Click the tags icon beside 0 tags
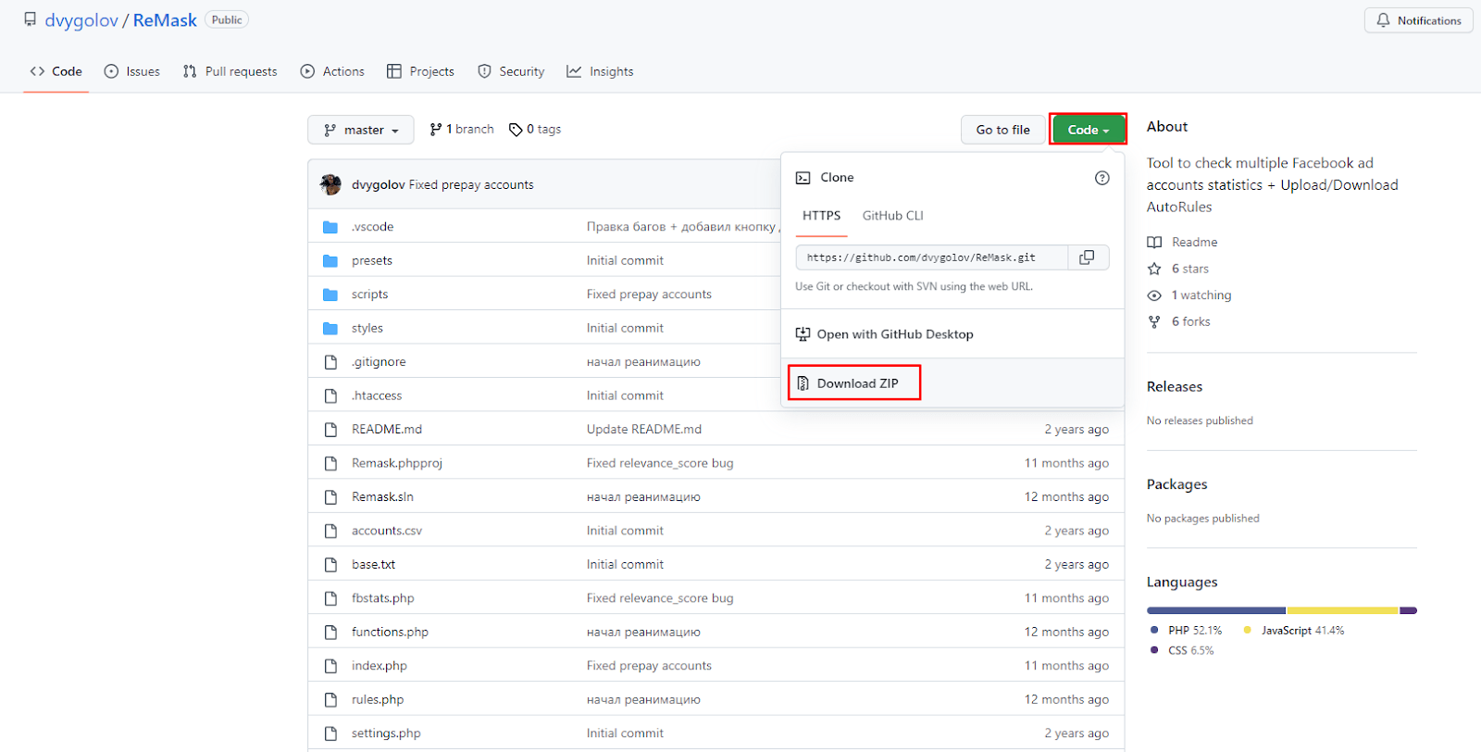The height and width of the screenshot is (752, 1481). 516,130
